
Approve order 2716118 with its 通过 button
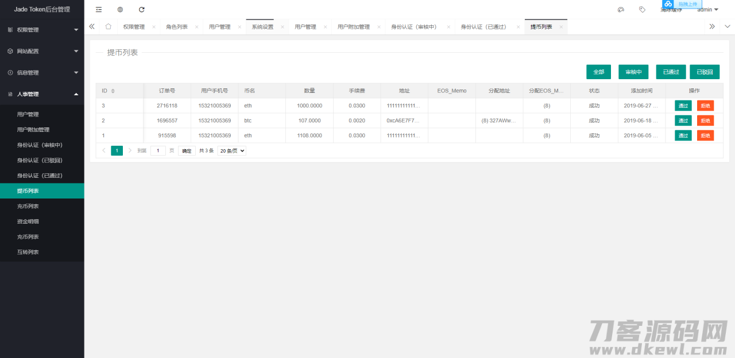[x=683, y=106]
